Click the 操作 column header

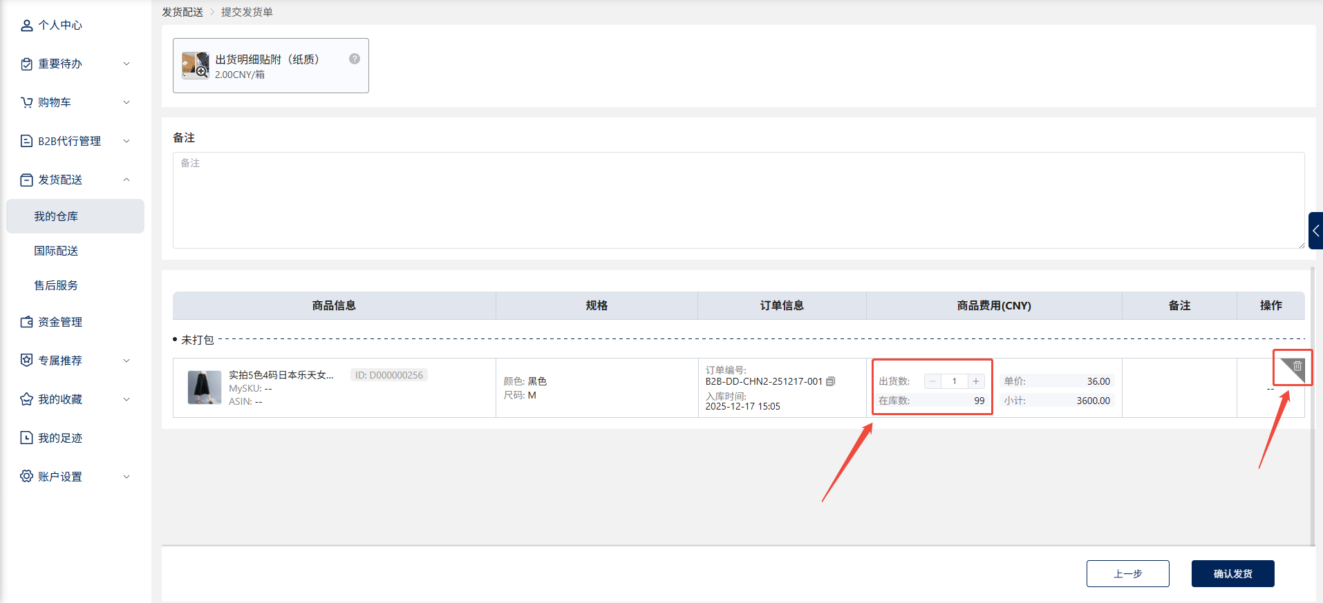click(x=1270, y=305)
